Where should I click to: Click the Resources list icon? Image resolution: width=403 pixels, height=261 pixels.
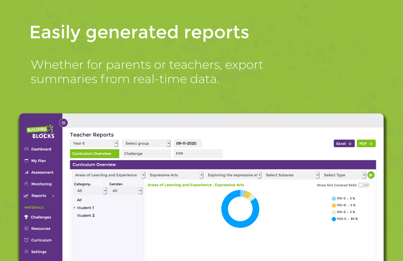pyautogui.click(x=26, y=229)
